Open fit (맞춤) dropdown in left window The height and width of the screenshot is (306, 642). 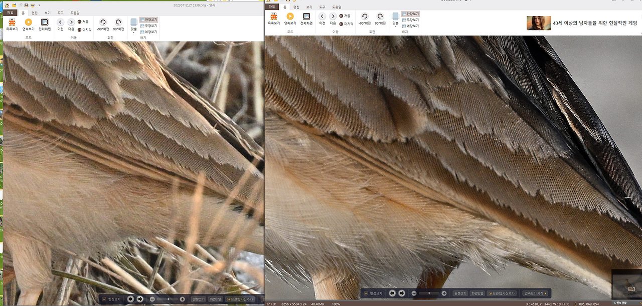tap(134, 26)
